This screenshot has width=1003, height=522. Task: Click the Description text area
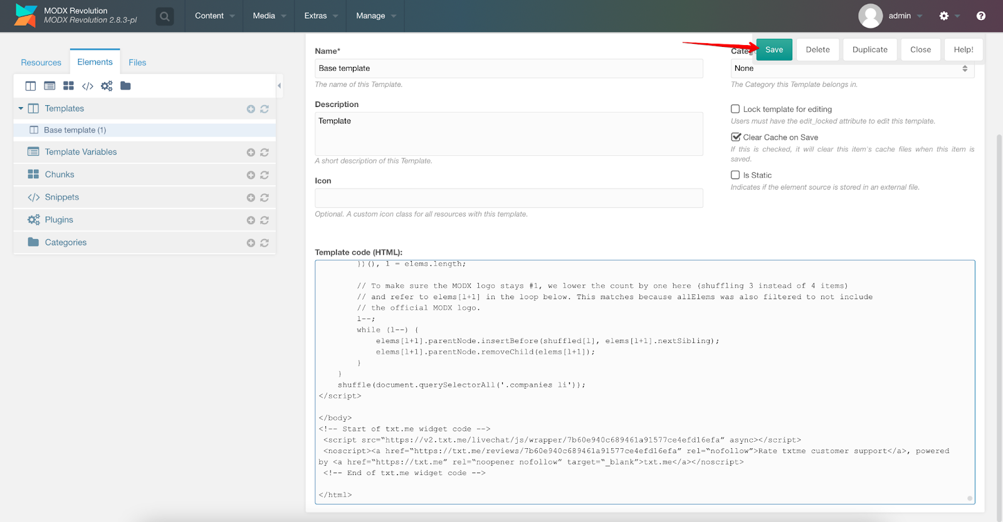coord(509,134)
